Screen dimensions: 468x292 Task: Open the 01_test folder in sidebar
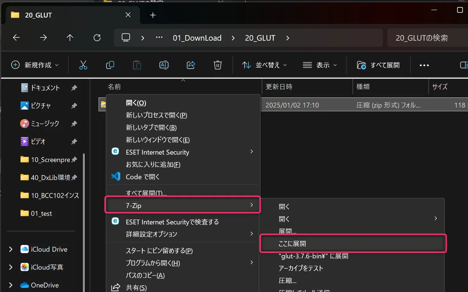(x=41, y=213)
